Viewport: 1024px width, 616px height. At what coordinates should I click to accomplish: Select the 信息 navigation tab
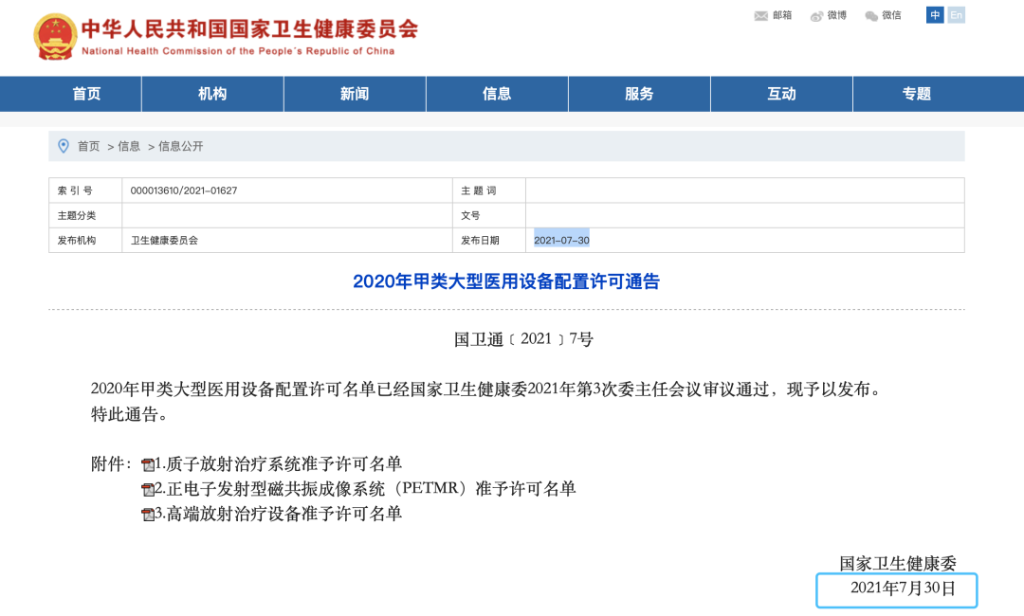pos(497,94)
